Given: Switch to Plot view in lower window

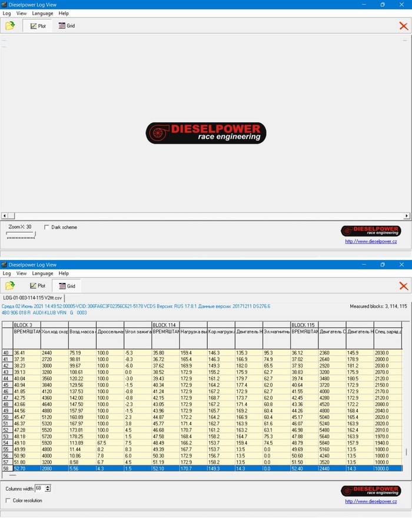Looking at the screenshot, I should 38,285.
